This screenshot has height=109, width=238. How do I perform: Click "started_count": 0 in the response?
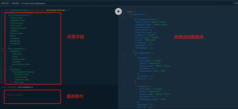tap(145, 27)
